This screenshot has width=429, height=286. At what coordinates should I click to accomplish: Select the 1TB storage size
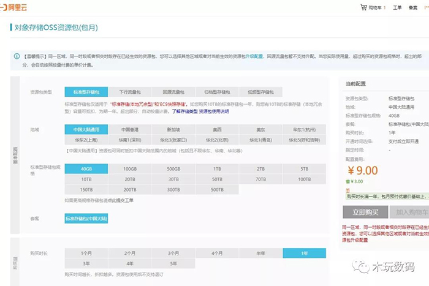[217, 169]
